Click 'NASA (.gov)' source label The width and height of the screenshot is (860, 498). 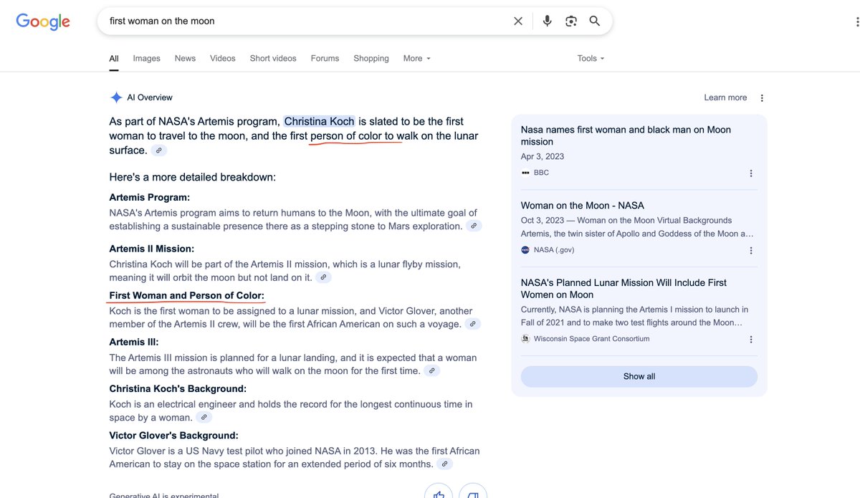coord(554,250)
